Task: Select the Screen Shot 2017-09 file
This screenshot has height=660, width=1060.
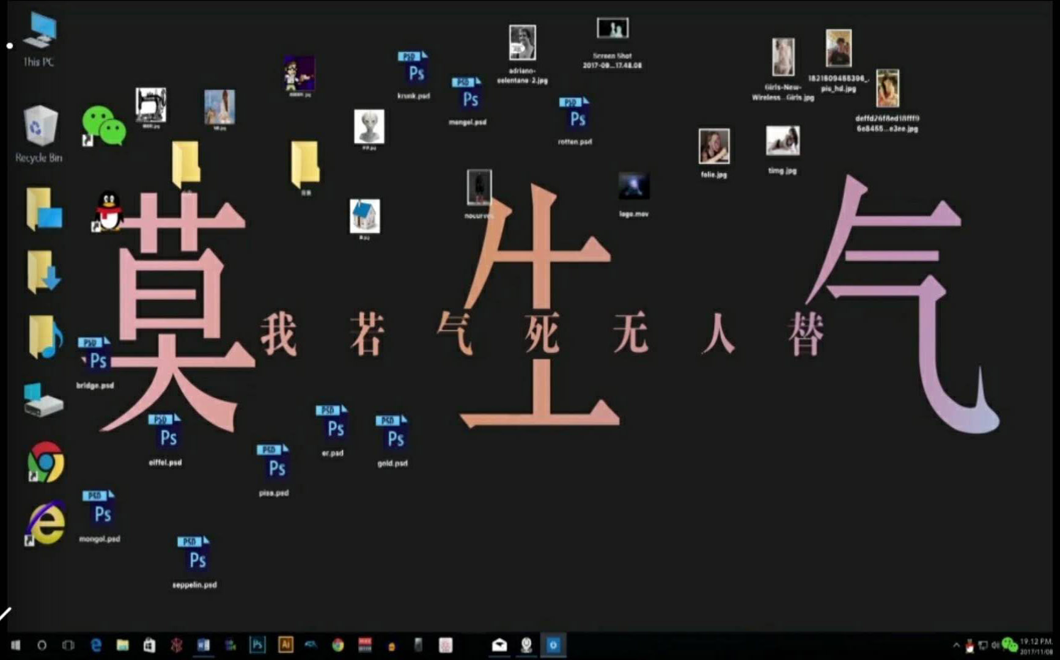Action: click(612, 43)
